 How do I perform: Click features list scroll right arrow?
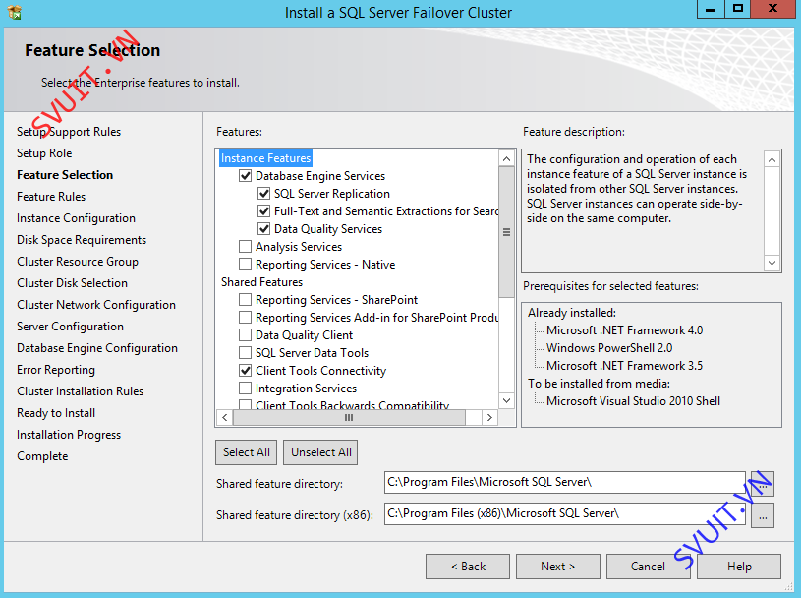click(x=489, y=418)
